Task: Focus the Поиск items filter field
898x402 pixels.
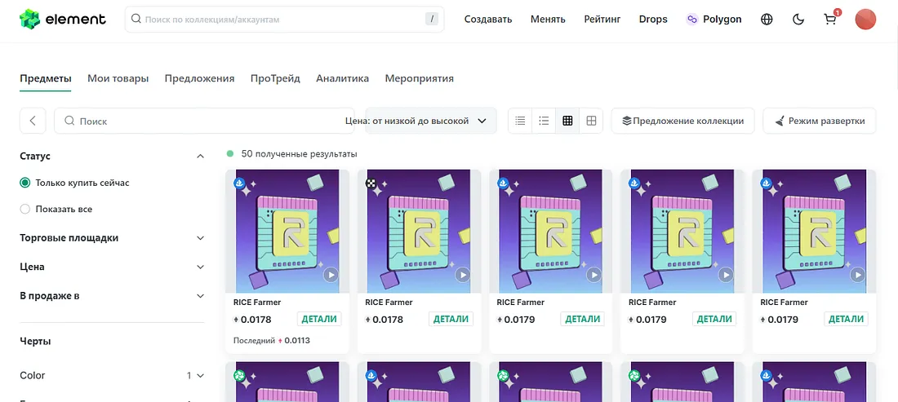Action: coord(204,121)
